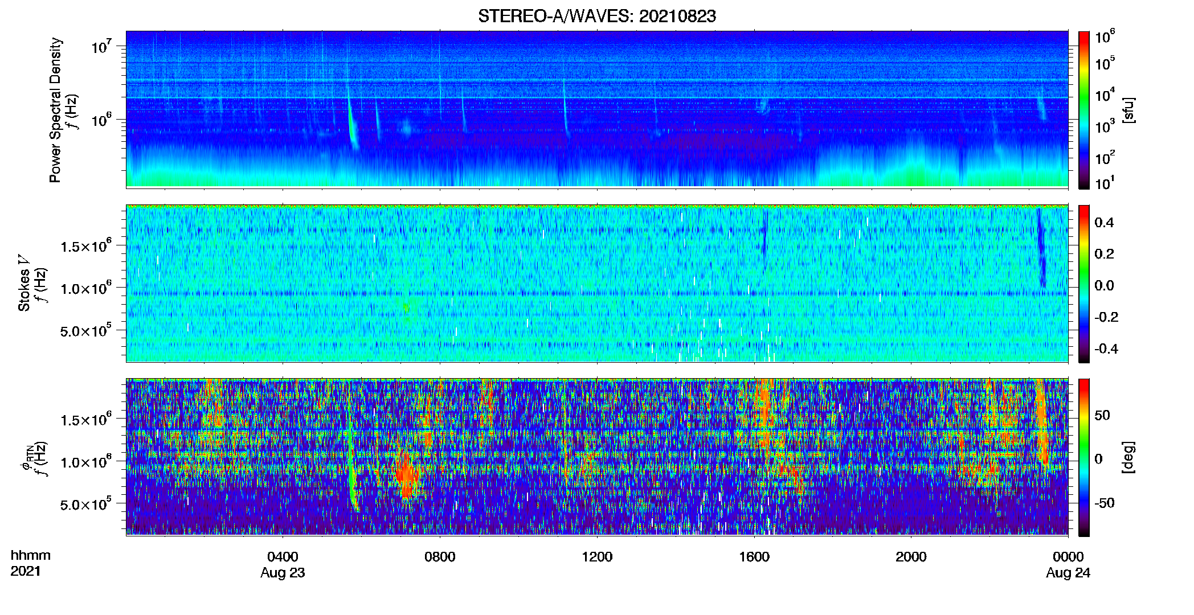
Task: Click the 10^1 value on the sfu color bar
Action: 1105,182
